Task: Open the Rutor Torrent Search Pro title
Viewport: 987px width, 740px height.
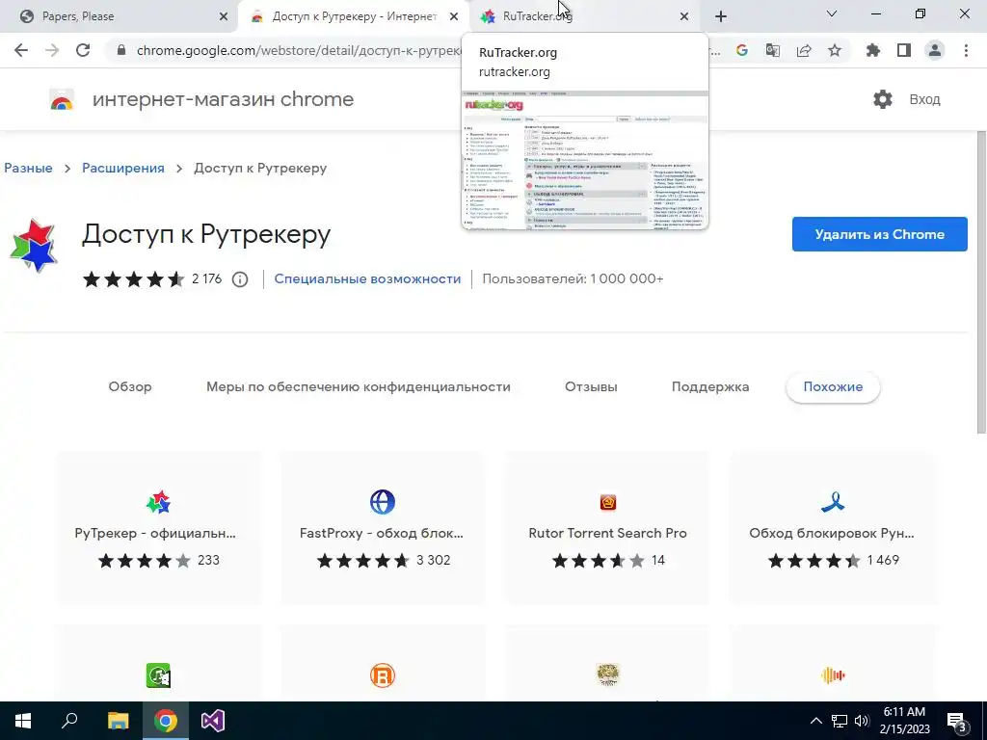Action: tap(607, 533)
